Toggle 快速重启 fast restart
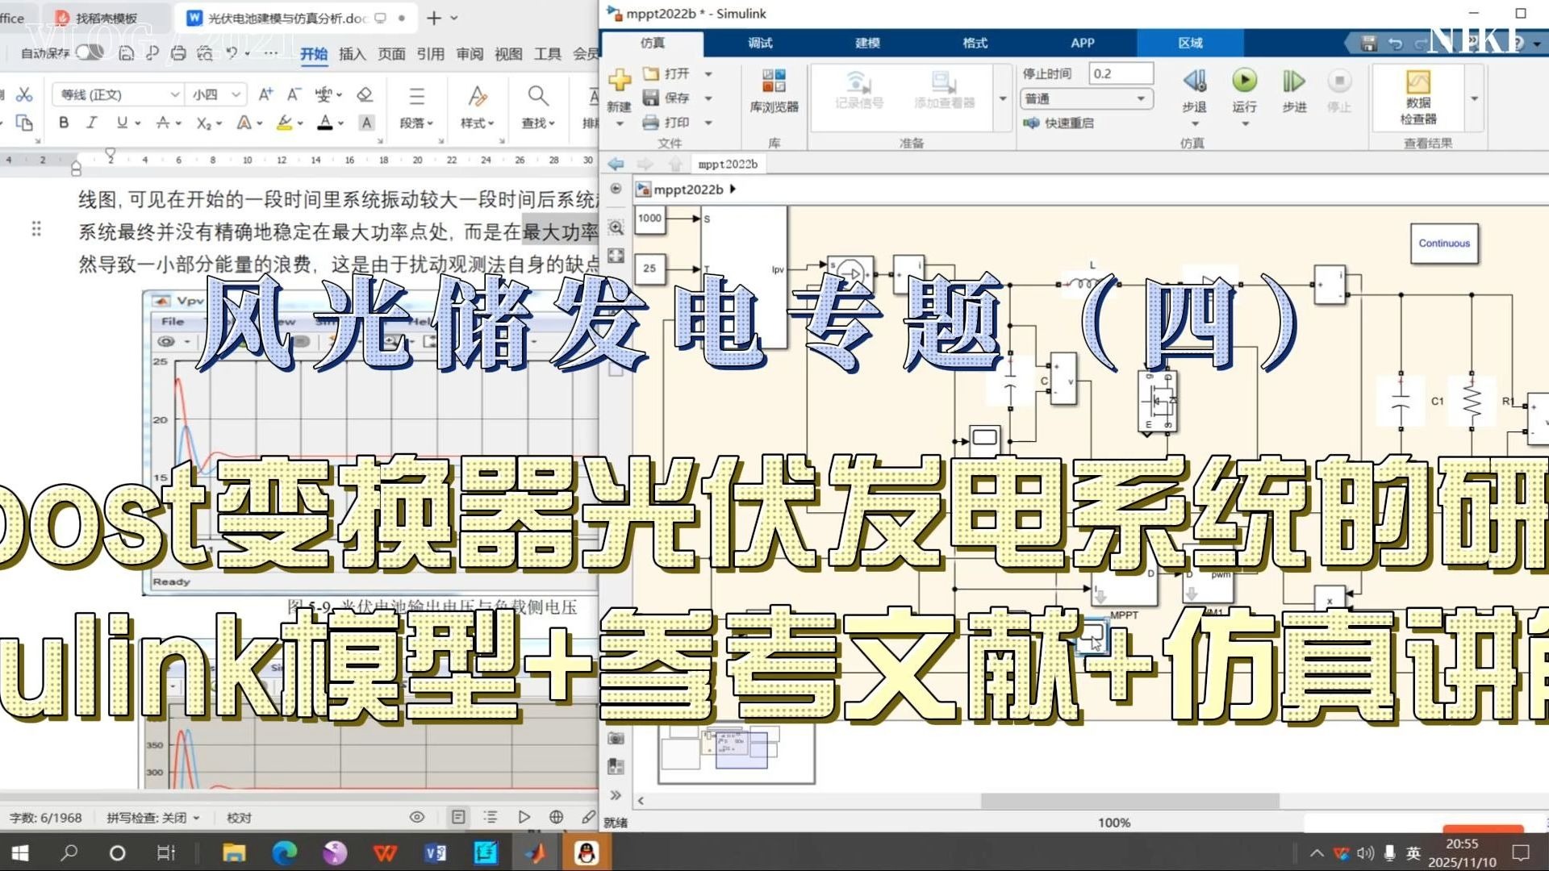The image size is (1549, 871). pyautogui.click(x=1059, y=123)
